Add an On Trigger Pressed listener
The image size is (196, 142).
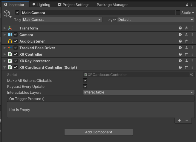(179, 120)
